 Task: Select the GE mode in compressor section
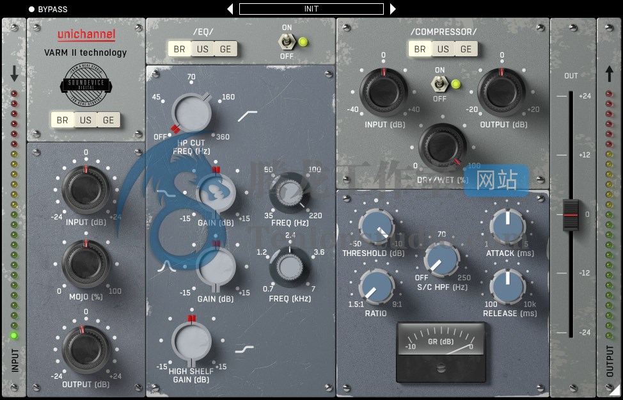click(x=466, y=49)
